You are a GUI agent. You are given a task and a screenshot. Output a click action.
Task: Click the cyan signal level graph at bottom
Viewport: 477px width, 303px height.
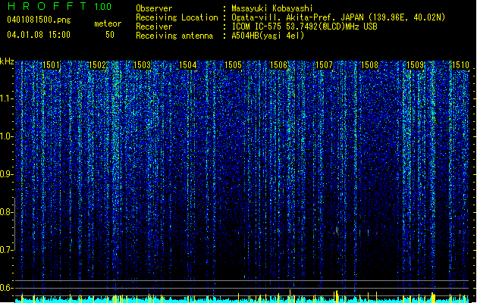(242, 299)
